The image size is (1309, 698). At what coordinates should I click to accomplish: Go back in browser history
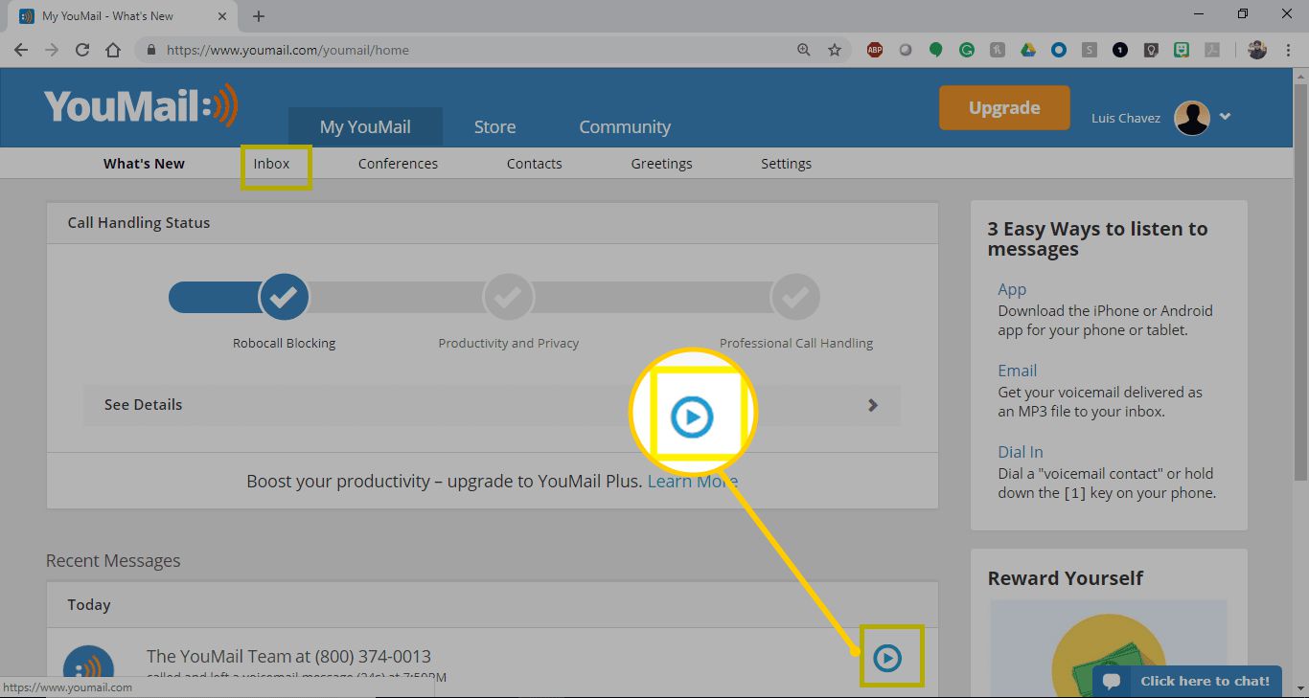(x=21, y=50)
